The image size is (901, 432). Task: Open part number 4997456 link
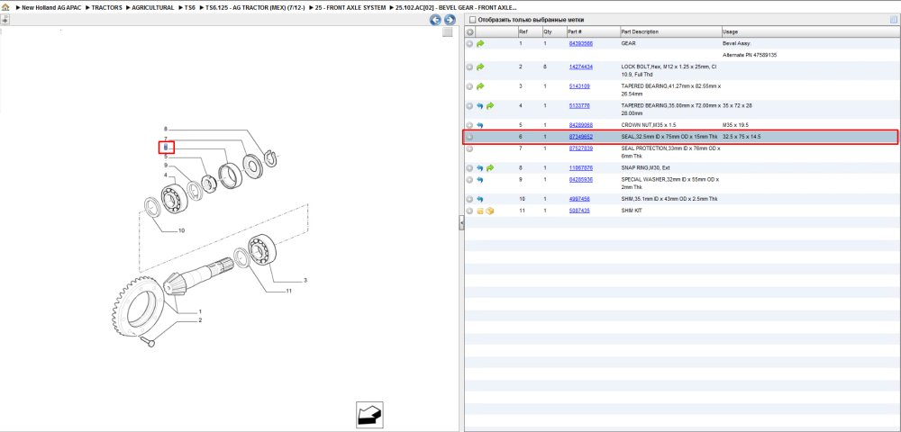579,199
